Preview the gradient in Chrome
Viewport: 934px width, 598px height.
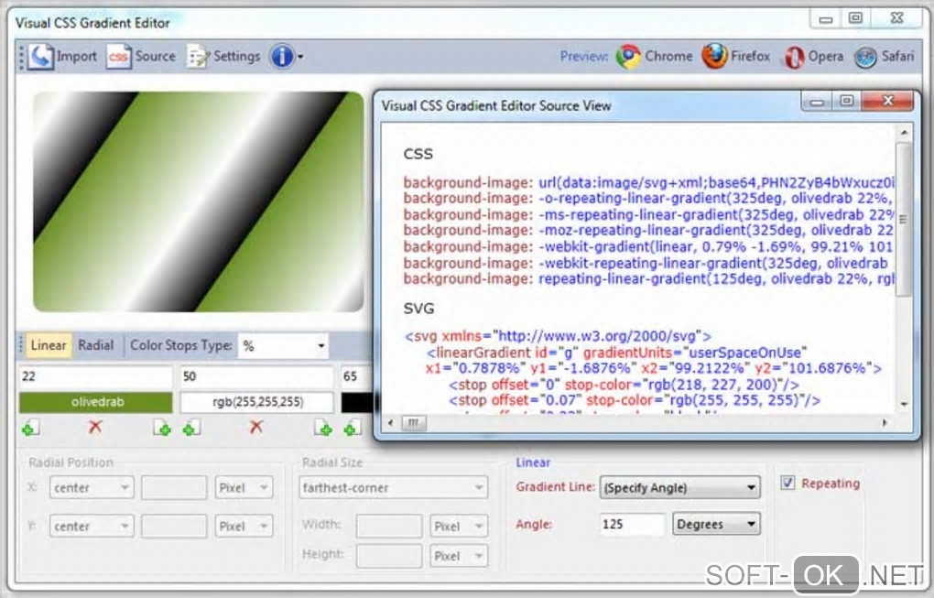628,57
